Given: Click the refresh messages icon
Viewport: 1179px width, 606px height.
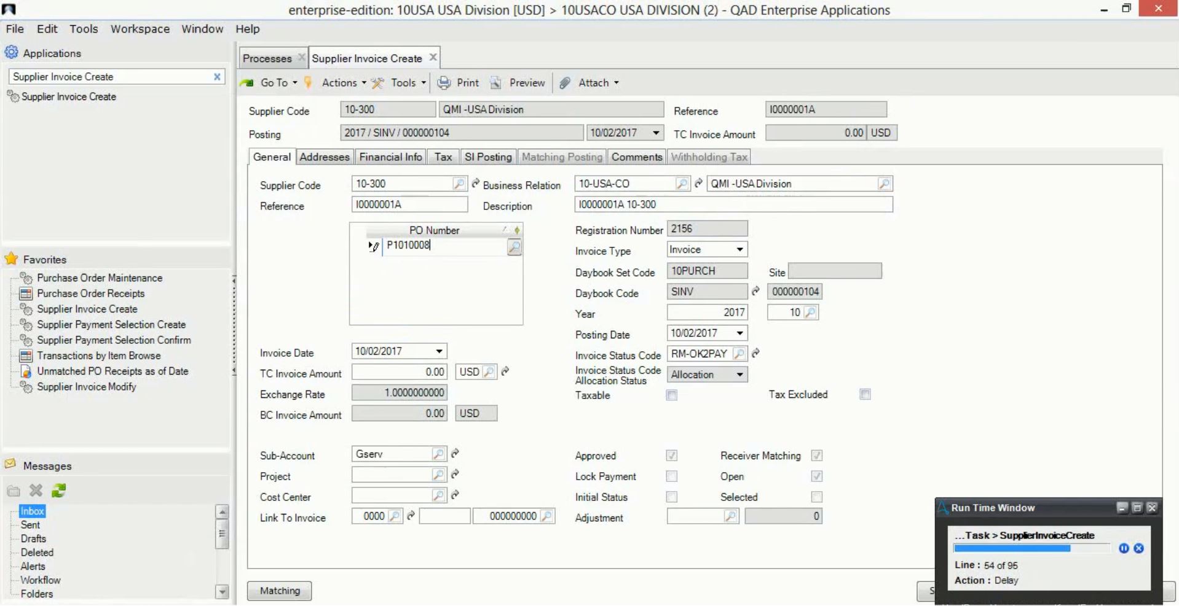Looking at the screenshot, I should (59, 491).
